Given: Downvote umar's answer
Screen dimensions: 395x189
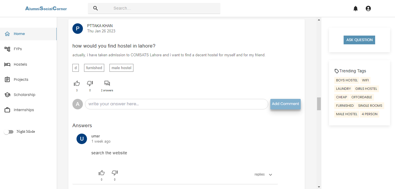Looking at the screenshot, I should (x=115, y=173).
